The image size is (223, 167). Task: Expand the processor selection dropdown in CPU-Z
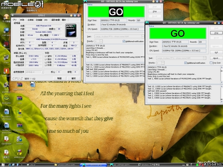click(43, 72)
